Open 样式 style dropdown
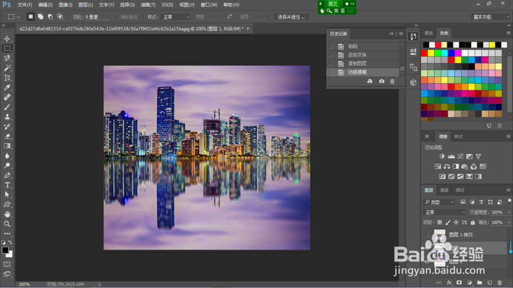 point(175,17)
